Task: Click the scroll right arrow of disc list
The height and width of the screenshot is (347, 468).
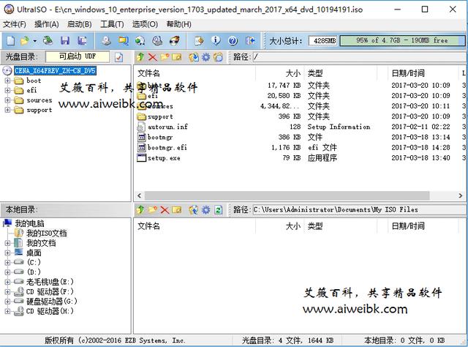Action: (x=460, y=195)
